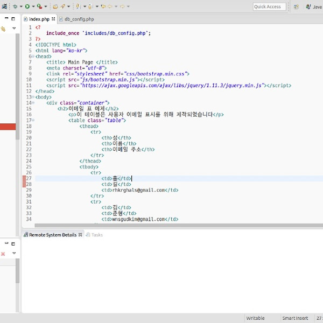Screen dimensions: 323x323
Task: Open the Back history dropdown arrow
Action: pos(116,6)
